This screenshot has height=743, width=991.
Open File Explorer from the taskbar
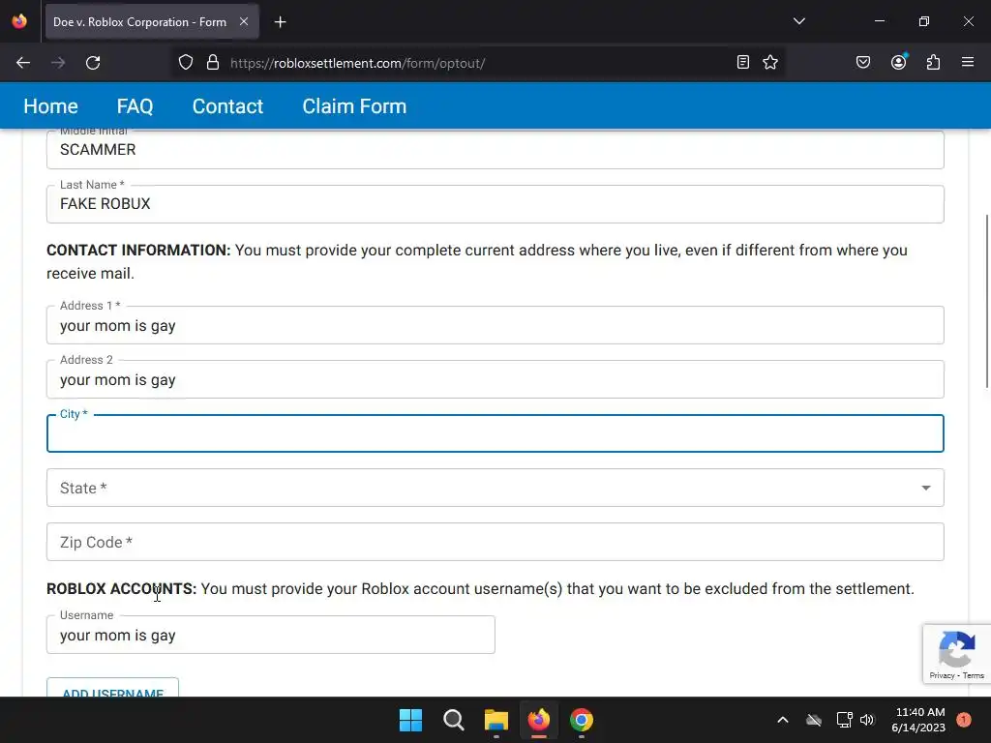496,720
